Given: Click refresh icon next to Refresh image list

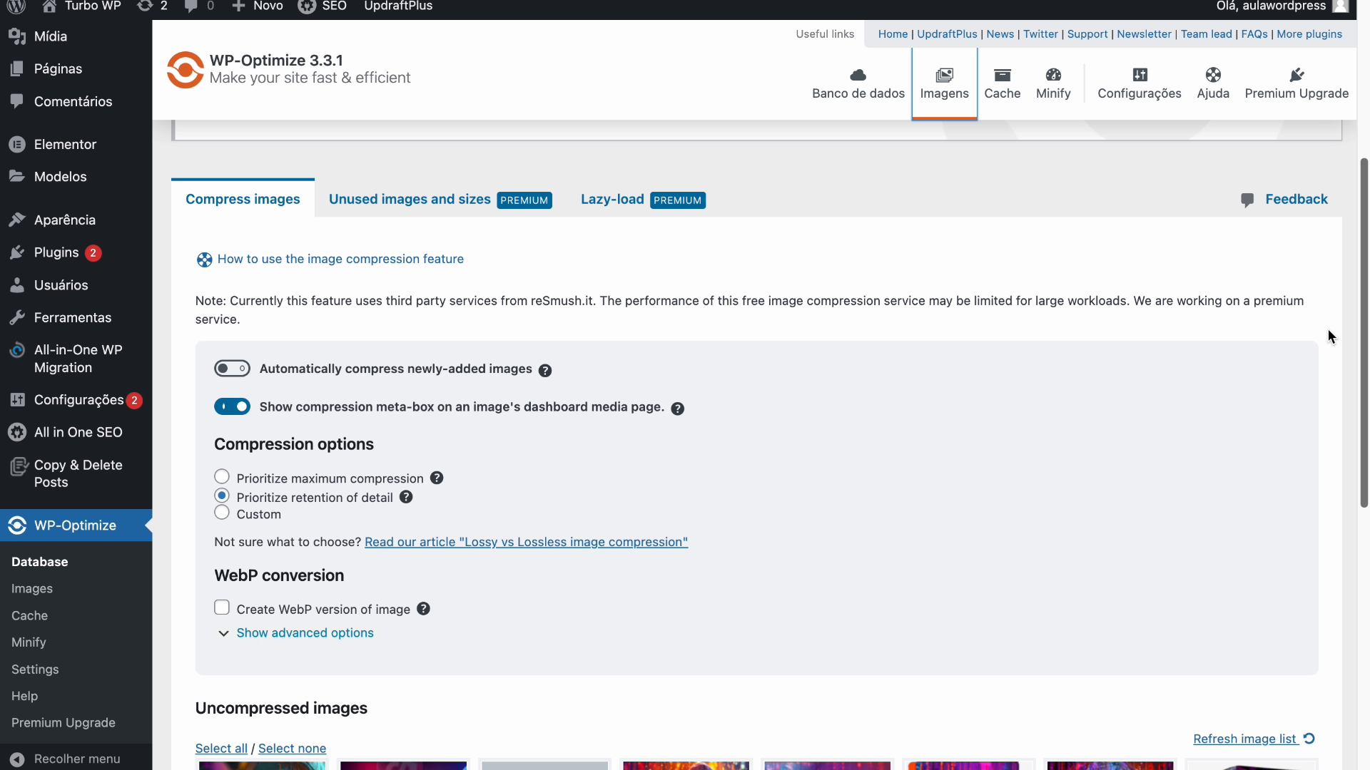Looking at the screenshot, I should 1309,739.
